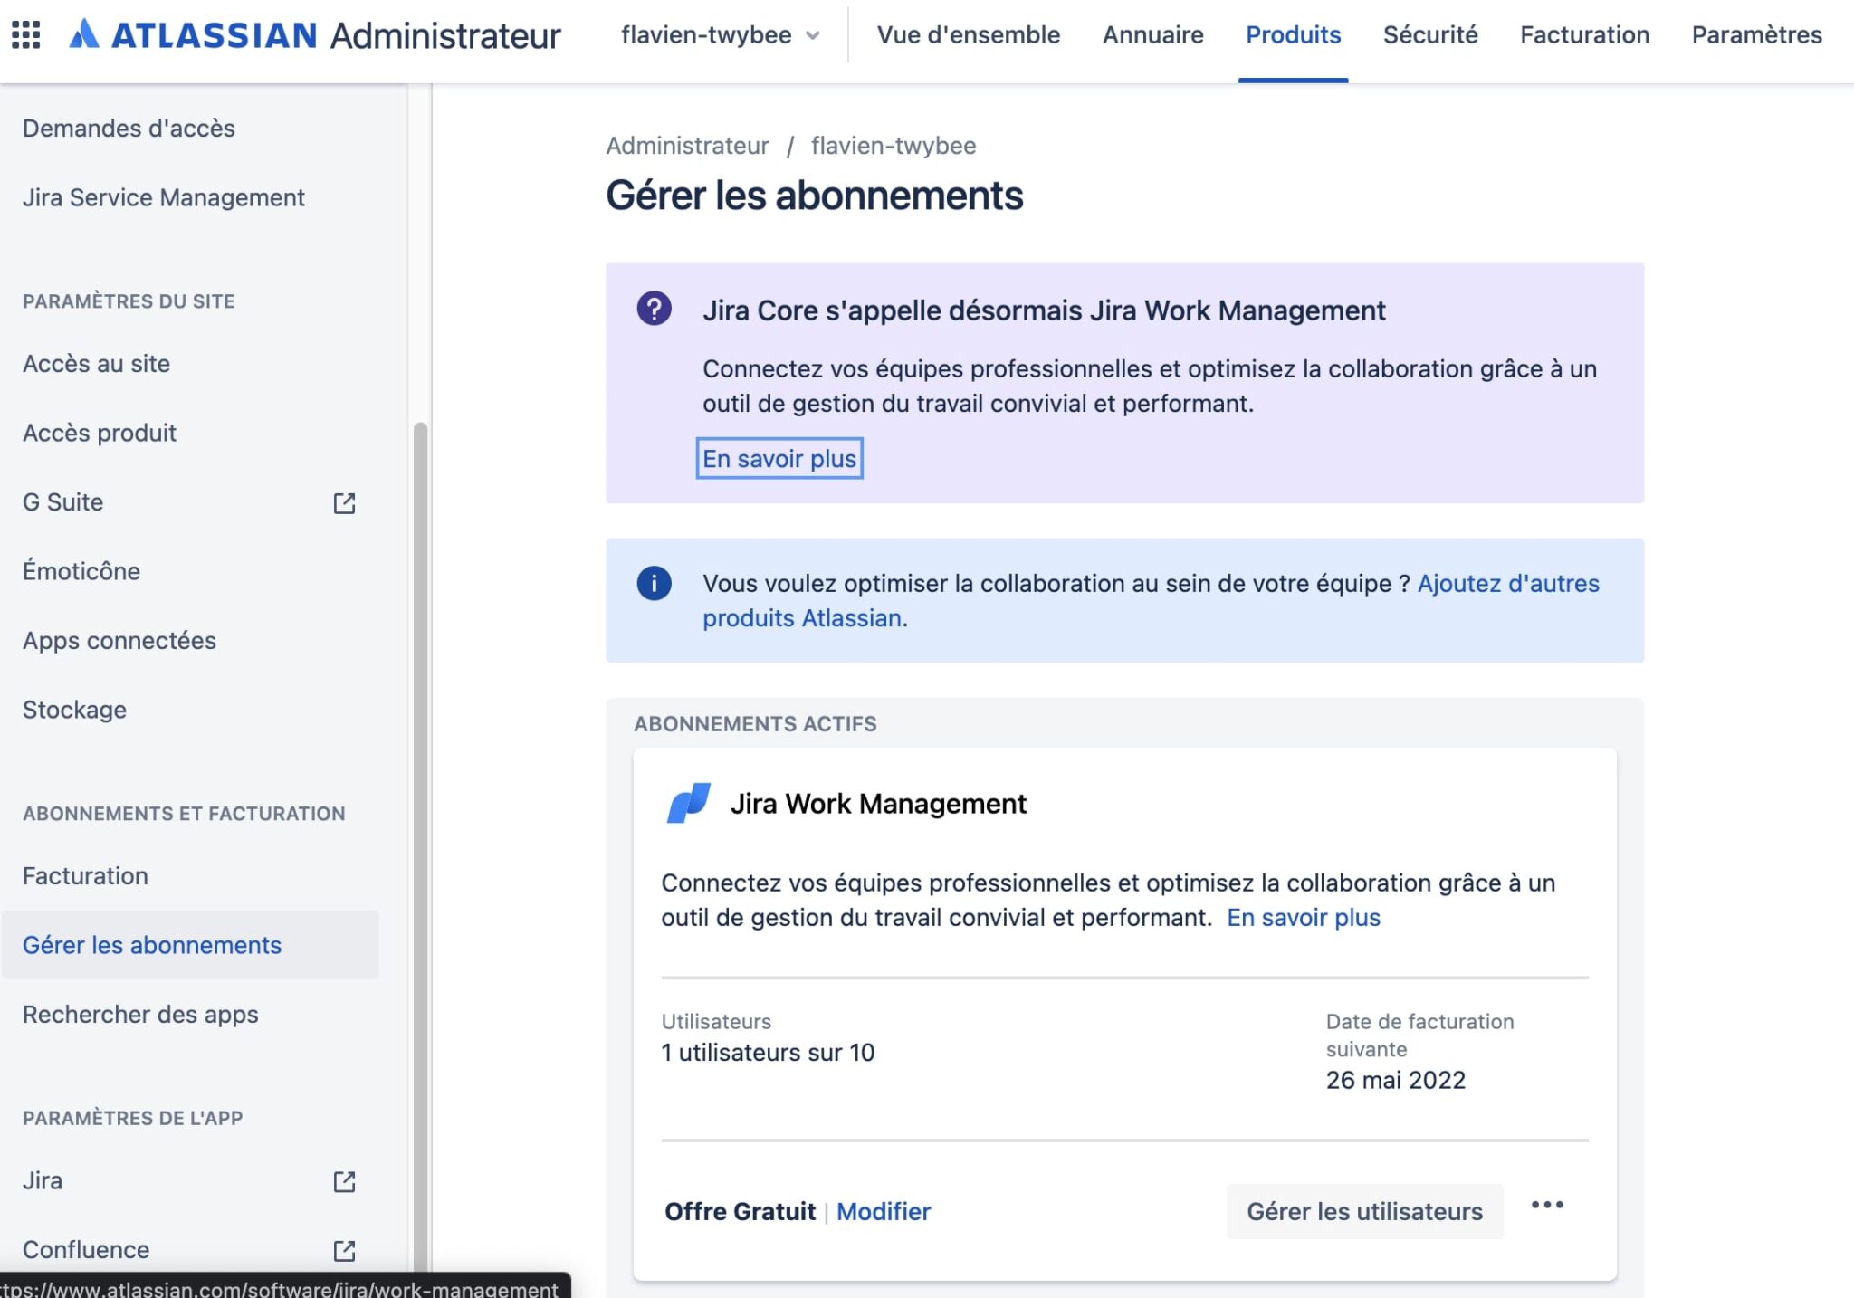The width and height of the screenshot is (1854, 1298).
Task: Select Gérer les abonnements in the sidebar
Action: coord(190,945)
